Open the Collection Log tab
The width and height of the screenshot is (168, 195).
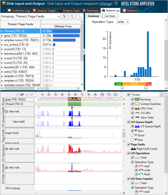(x=19, y=10)
